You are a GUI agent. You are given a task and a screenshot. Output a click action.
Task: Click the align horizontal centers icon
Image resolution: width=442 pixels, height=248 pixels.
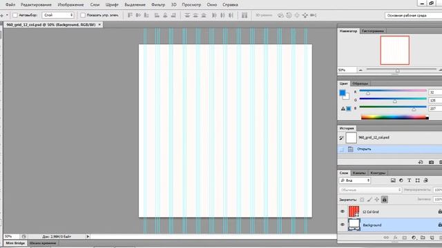click(165, 15)
